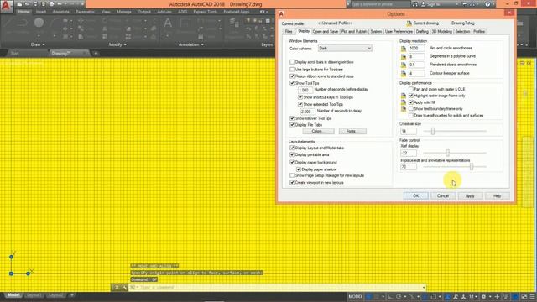Toggle grid display icon in status bar

(x=369, y=296)
